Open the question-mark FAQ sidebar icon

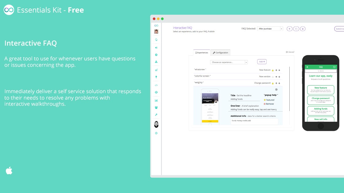point(156,55)
